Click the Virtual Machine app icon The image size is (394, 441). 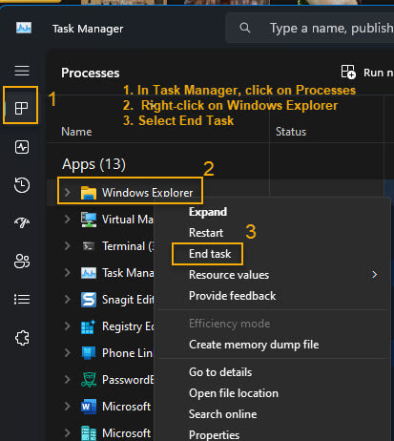click(89, 220)
